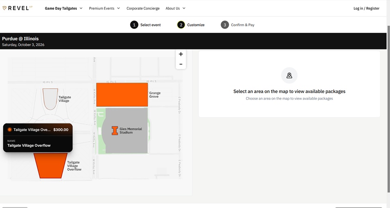The image size is (390, 208).
Task: Select step 2 Customize
Action: [x=191, y=25]
